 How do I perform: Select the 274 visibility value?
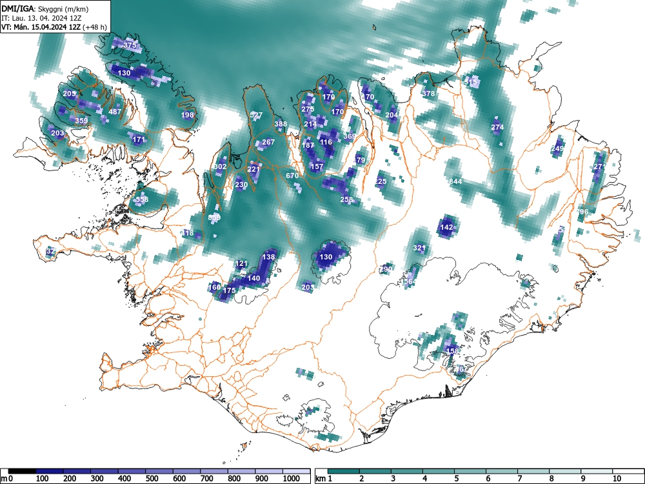click(497, 127)
